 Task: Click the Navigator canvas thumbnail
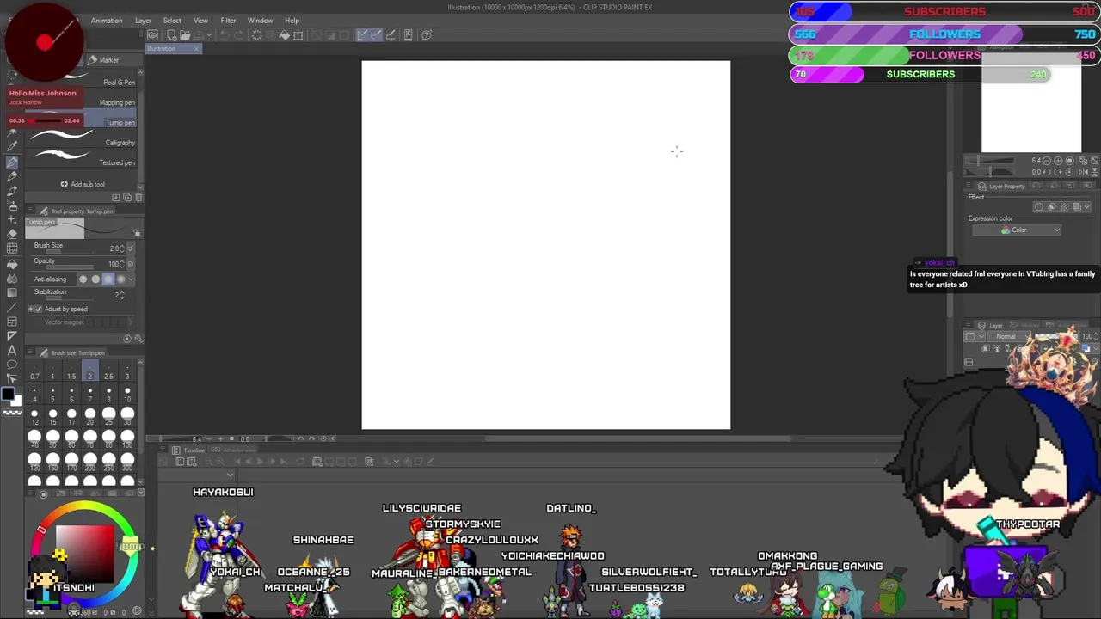click(x=1031, y=103)
